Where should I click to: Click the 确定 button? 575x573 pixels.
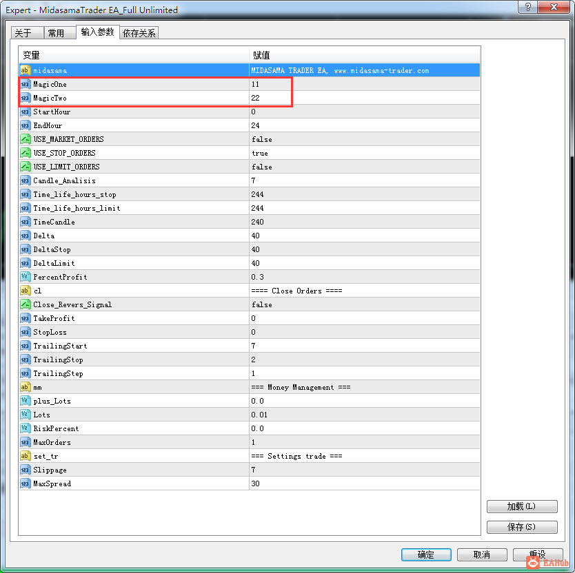pos(426,554)
